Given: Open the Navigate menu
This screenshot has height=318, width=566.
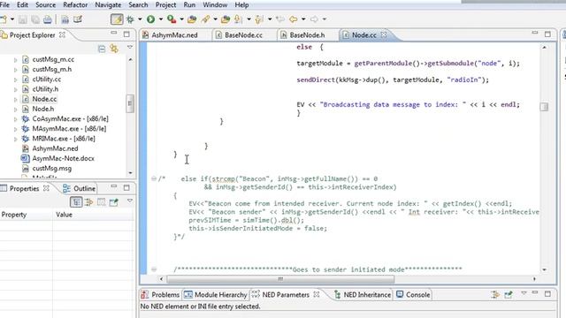Looking at the screenshot, I should pos(108,5).
